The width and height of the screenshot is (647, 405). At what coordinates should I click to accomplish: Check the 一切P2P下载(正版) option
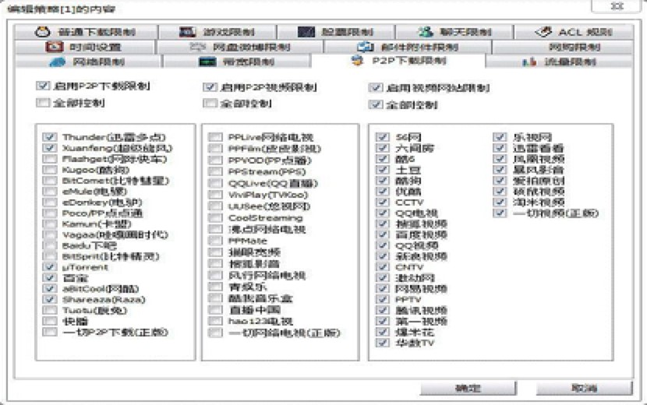(50, 332)
